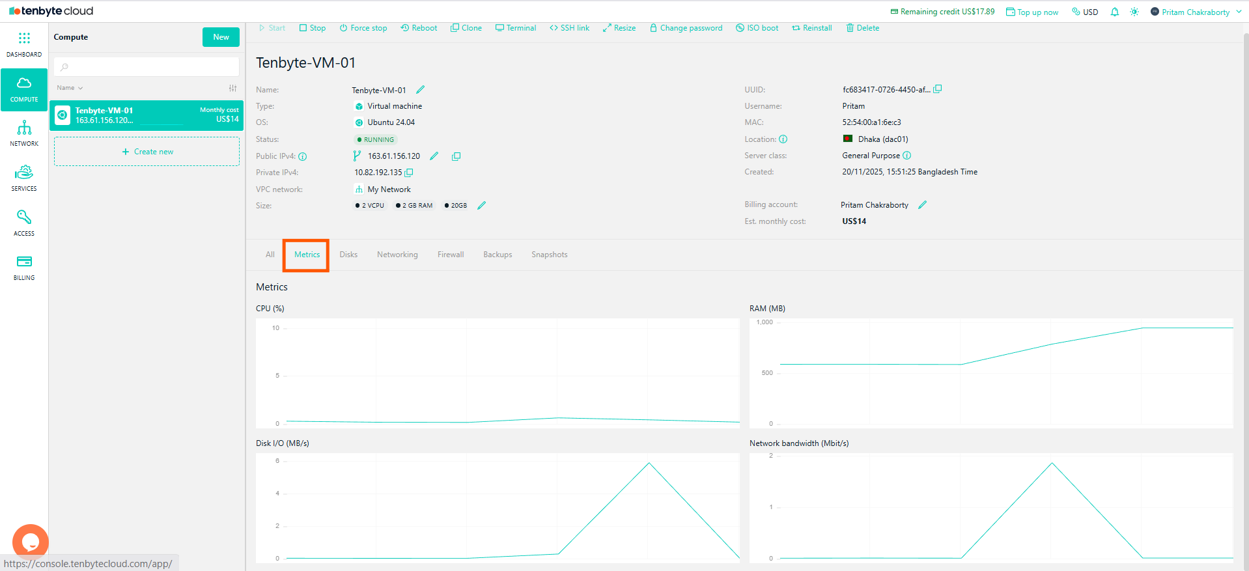This screenshot has height=571, width=1249.
Task: Open the Access key section
Action: tap(24, 223)
